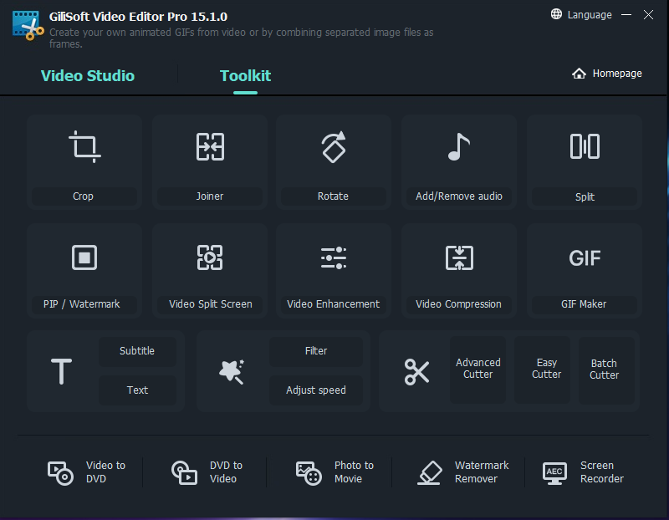The image size is (669, 520).
Task: Launch the Batch Cutter
Action: (x=606, y=370)
